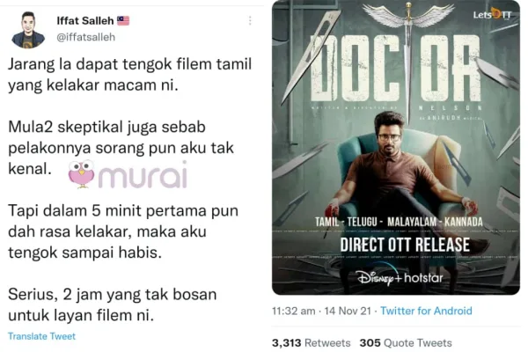Image resolution: width=528 pixels, height=352 pixels.
Task: Click the Malaysia flag emoji beside name
Action: (123, 21)
